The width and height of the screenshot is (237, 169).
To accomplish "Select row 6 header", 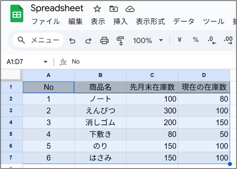I will click(12, 146).
